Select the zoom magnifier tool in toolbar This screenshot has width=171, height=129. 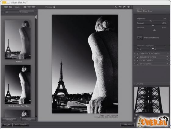click(x=120, y=7)
